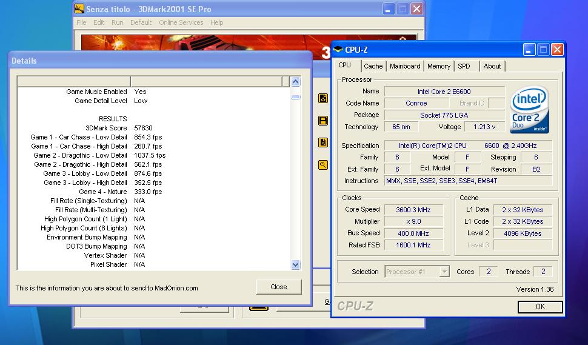The width and height of the screenshot is (588, 345).
Task: Click the Game 1 Low Detail 854.3 fps value
Action: click(148, 137)
